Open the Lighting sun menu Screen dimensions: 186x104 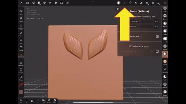pos(50,3)
